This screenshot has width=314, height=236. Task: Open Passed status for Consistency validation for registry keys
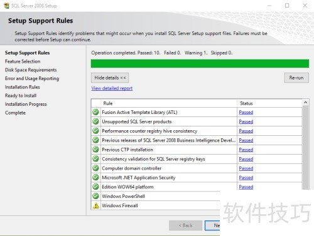click(246, 159)
